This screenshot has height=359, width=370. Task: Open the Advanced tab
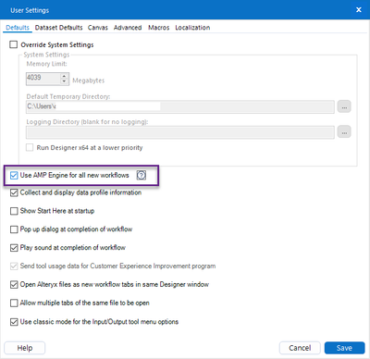(128, 28)
